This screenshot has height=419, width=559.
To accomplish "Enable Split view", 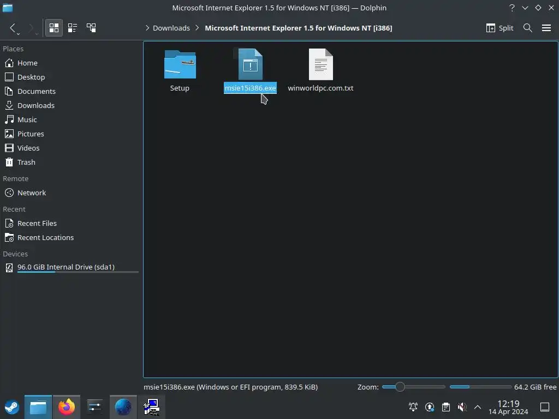I will [x=499, y=28].
